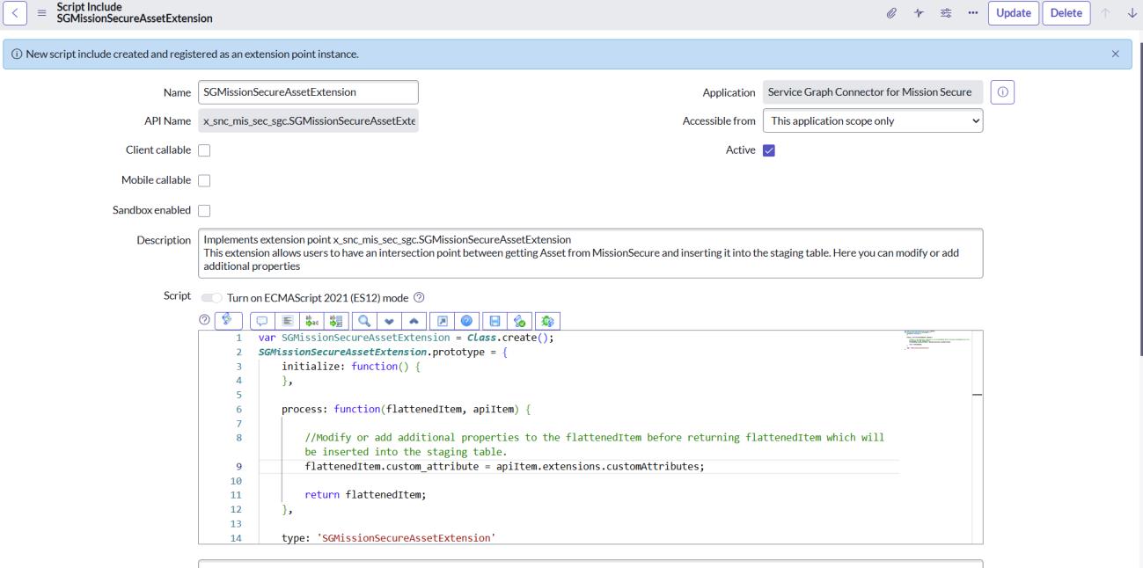
Task: Check the Mobile callable checkbox
Action: 204,180
